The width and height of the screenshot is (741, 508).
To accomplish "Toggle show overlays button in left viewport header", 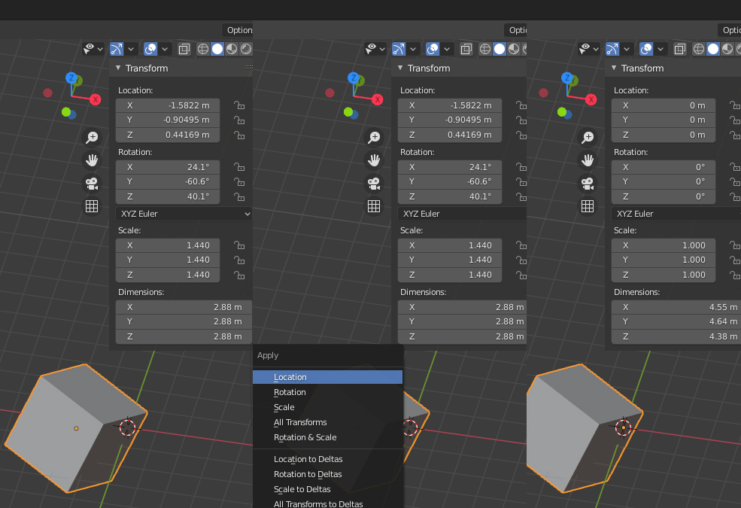I will pos(150,49).
